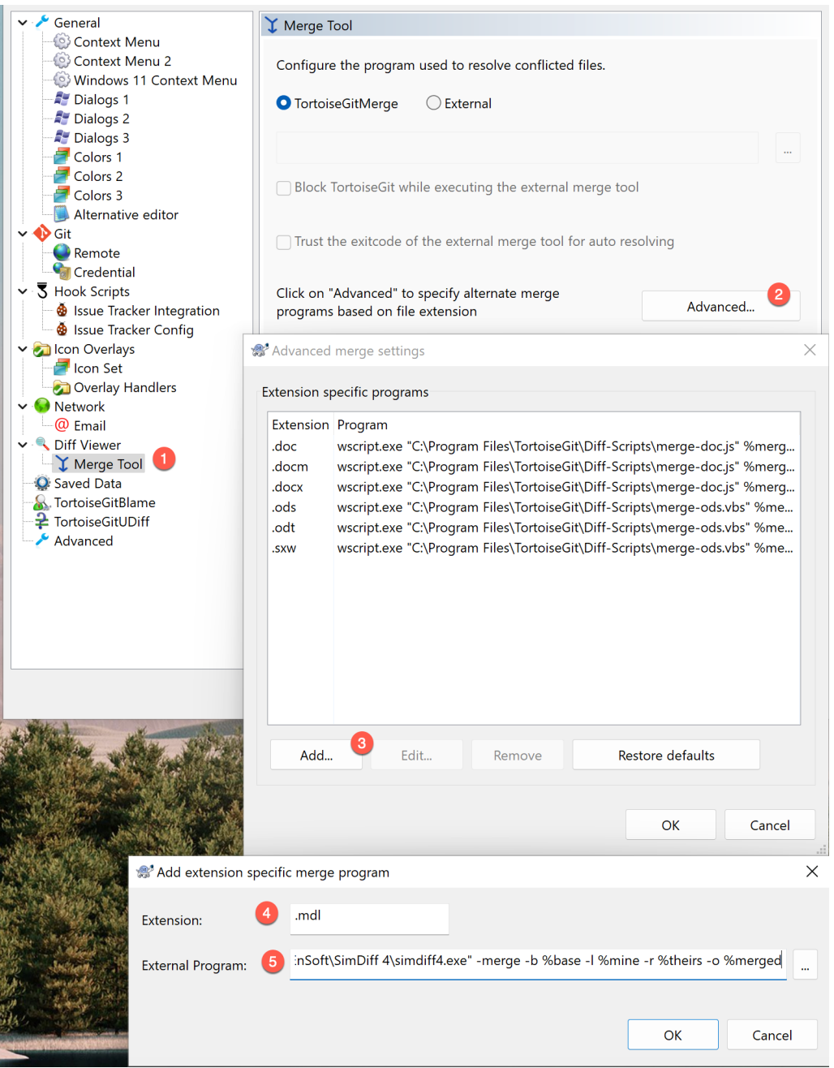Check Trust the exitcode for auto resolving

[284, 242]
